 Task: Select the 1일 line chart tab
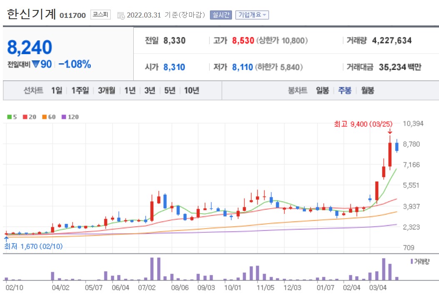[57, 90]
